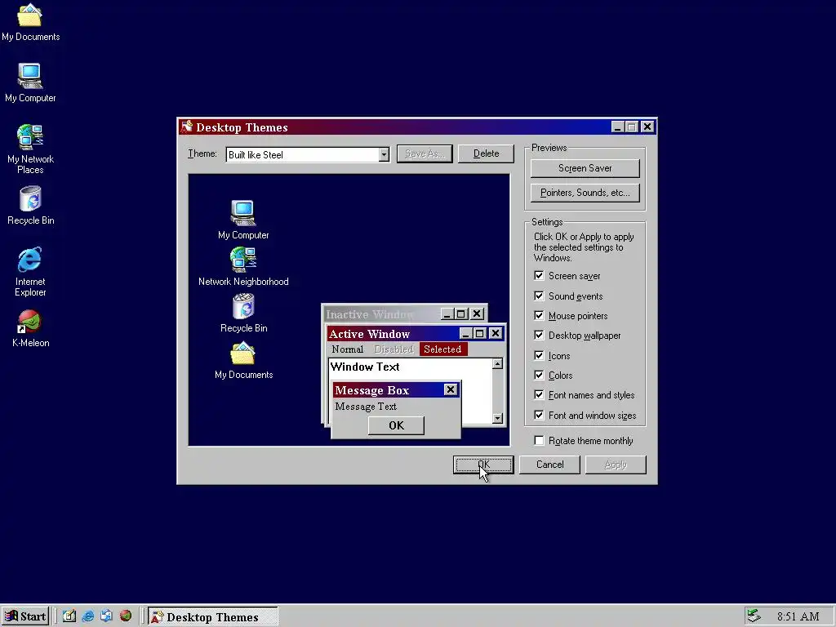Launch Outlook Express from quick launch bar

[107, 616]
